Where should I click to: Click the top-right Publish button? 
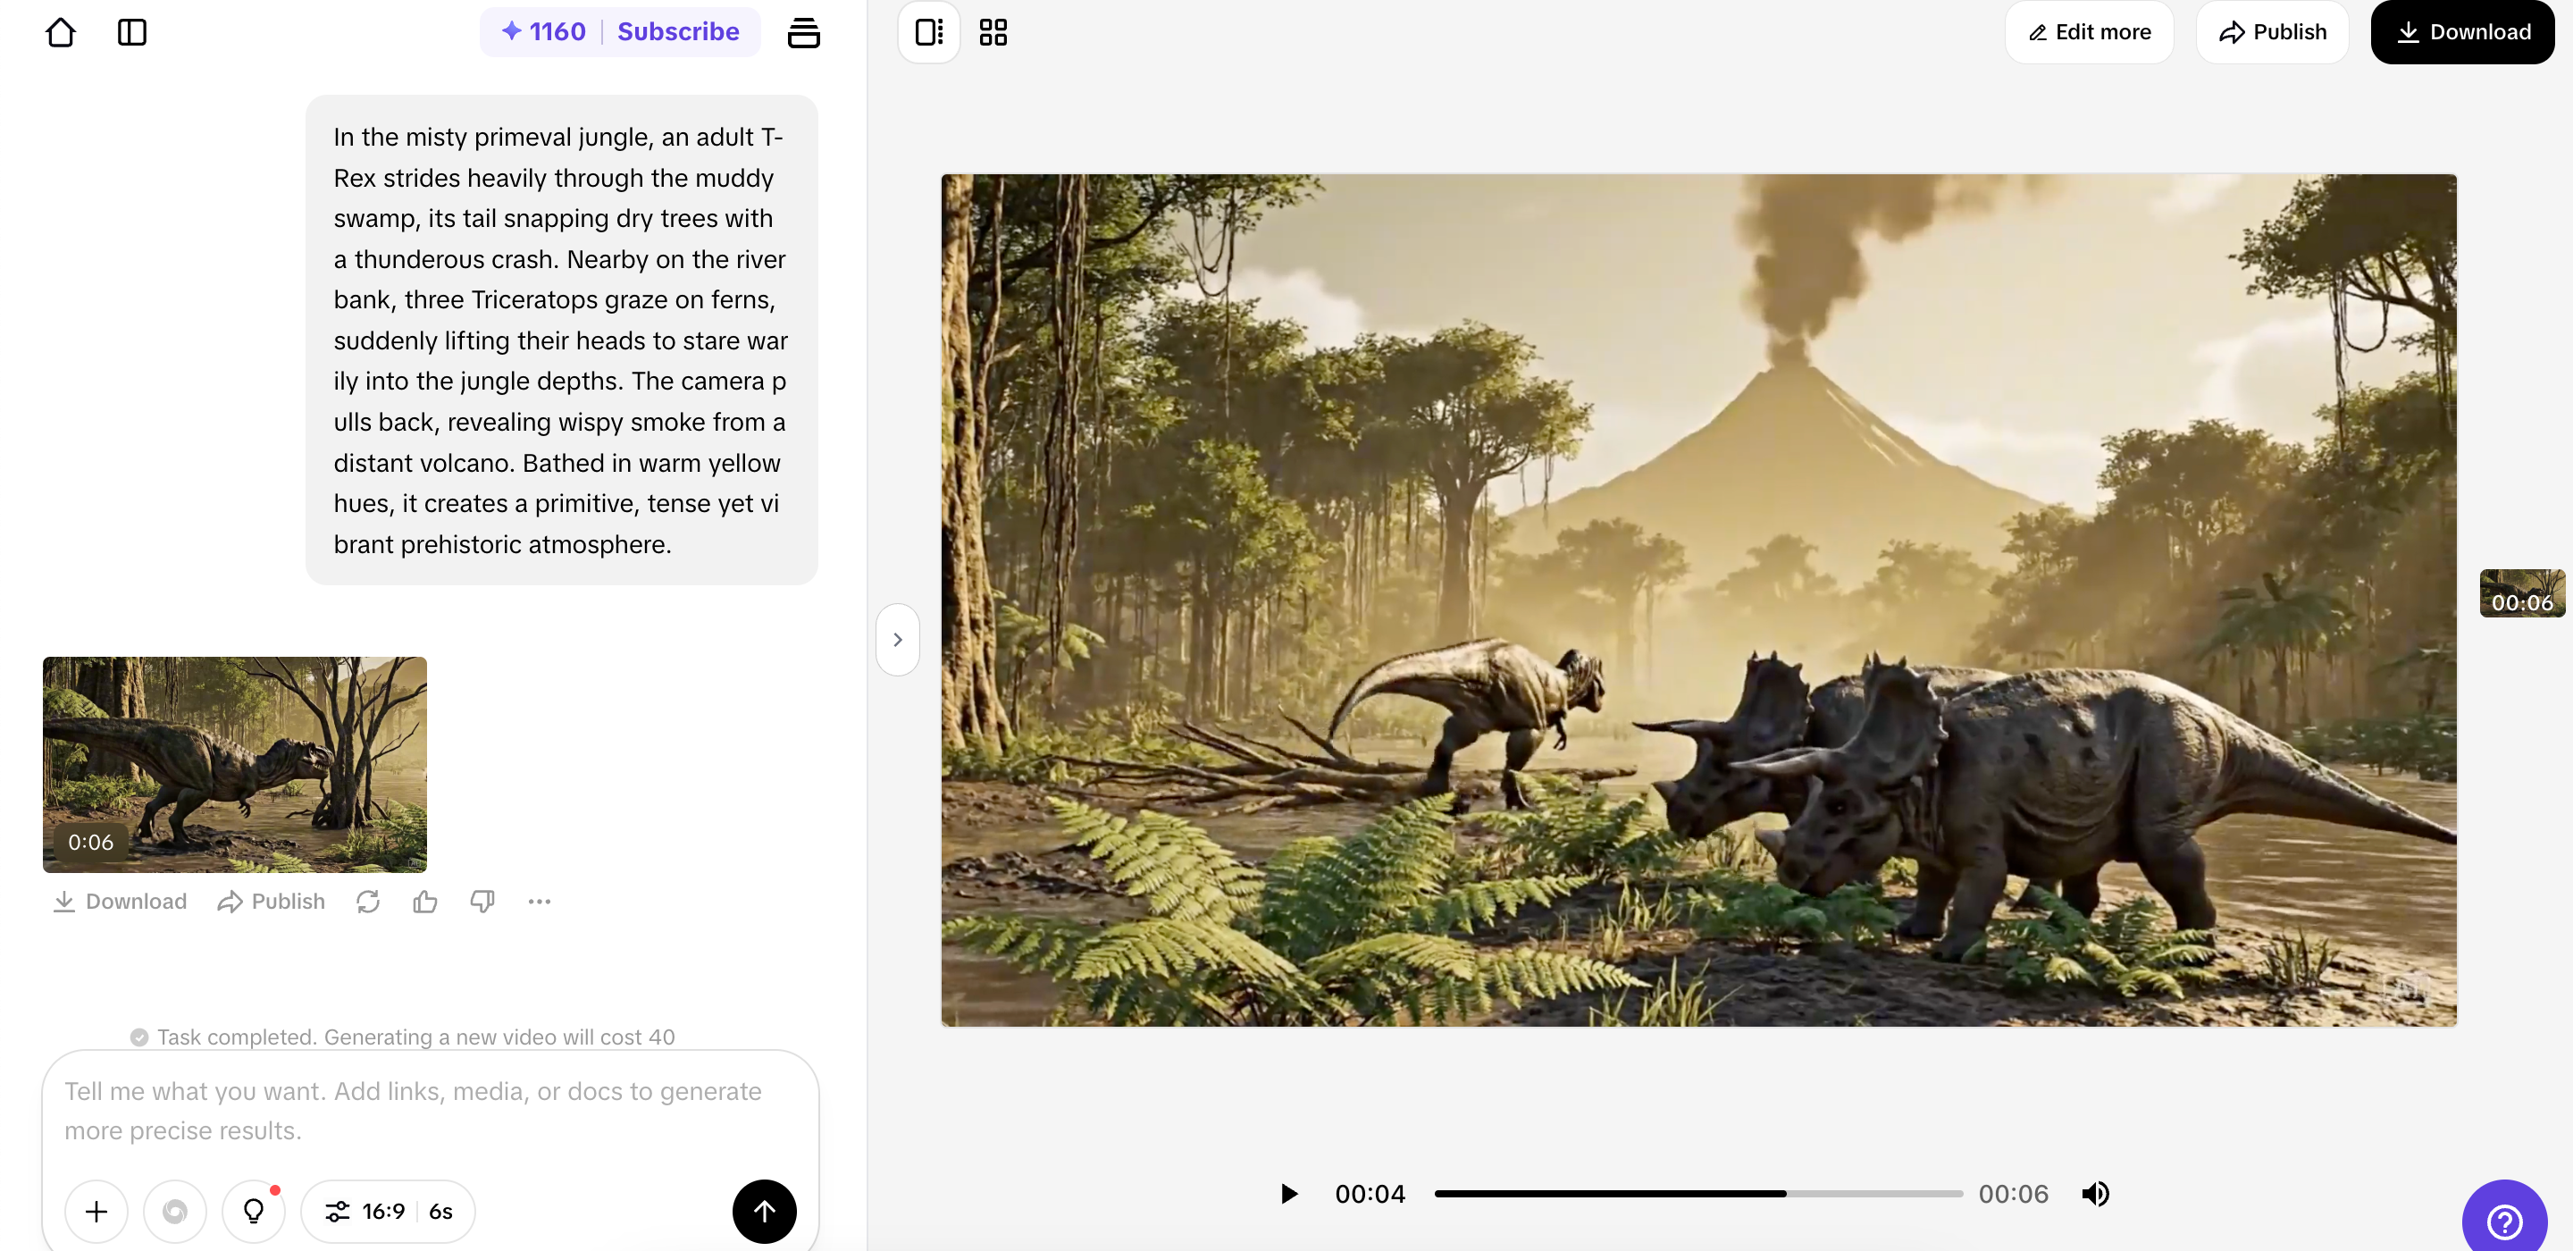(x=2272, y=32)
